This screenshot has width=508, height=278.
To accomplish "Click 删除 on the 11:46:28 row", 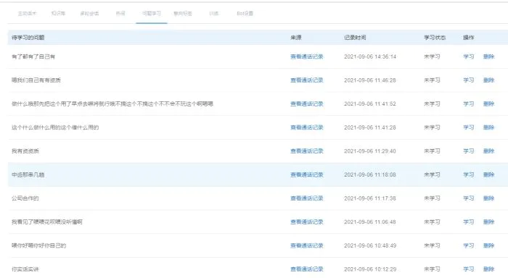I will (489, 80).
